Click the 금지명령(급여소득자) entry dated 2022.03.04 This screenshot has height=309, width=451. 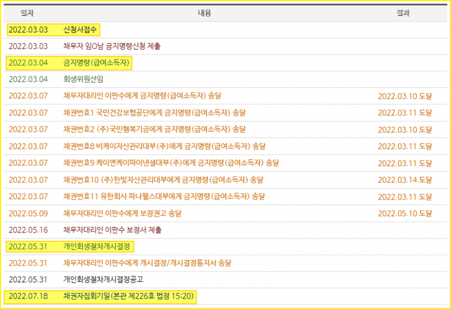pyautogui.click(x=96, y=63)
